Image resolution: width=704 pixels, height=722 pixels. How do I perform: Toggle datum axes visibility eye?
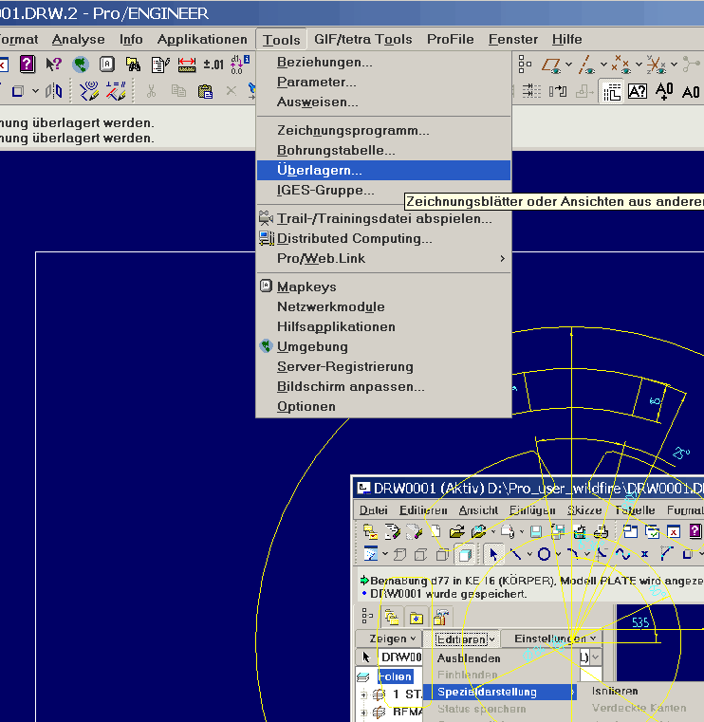[585, 65]
